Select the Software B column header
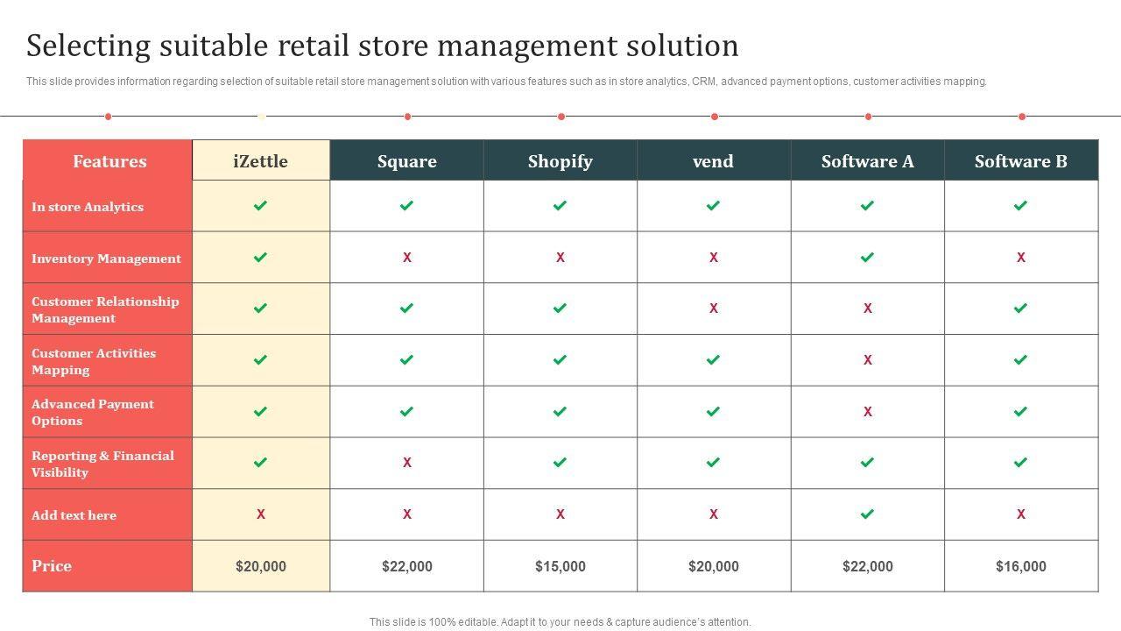This screenshot has width=1121, height=631. pyautogui.click(x=1020, y=161)
